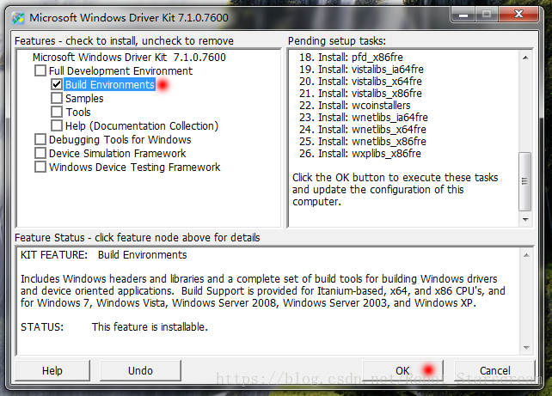Close the Driver Kit window
Screen dimensions: 552x396
(x=518, y=15)
